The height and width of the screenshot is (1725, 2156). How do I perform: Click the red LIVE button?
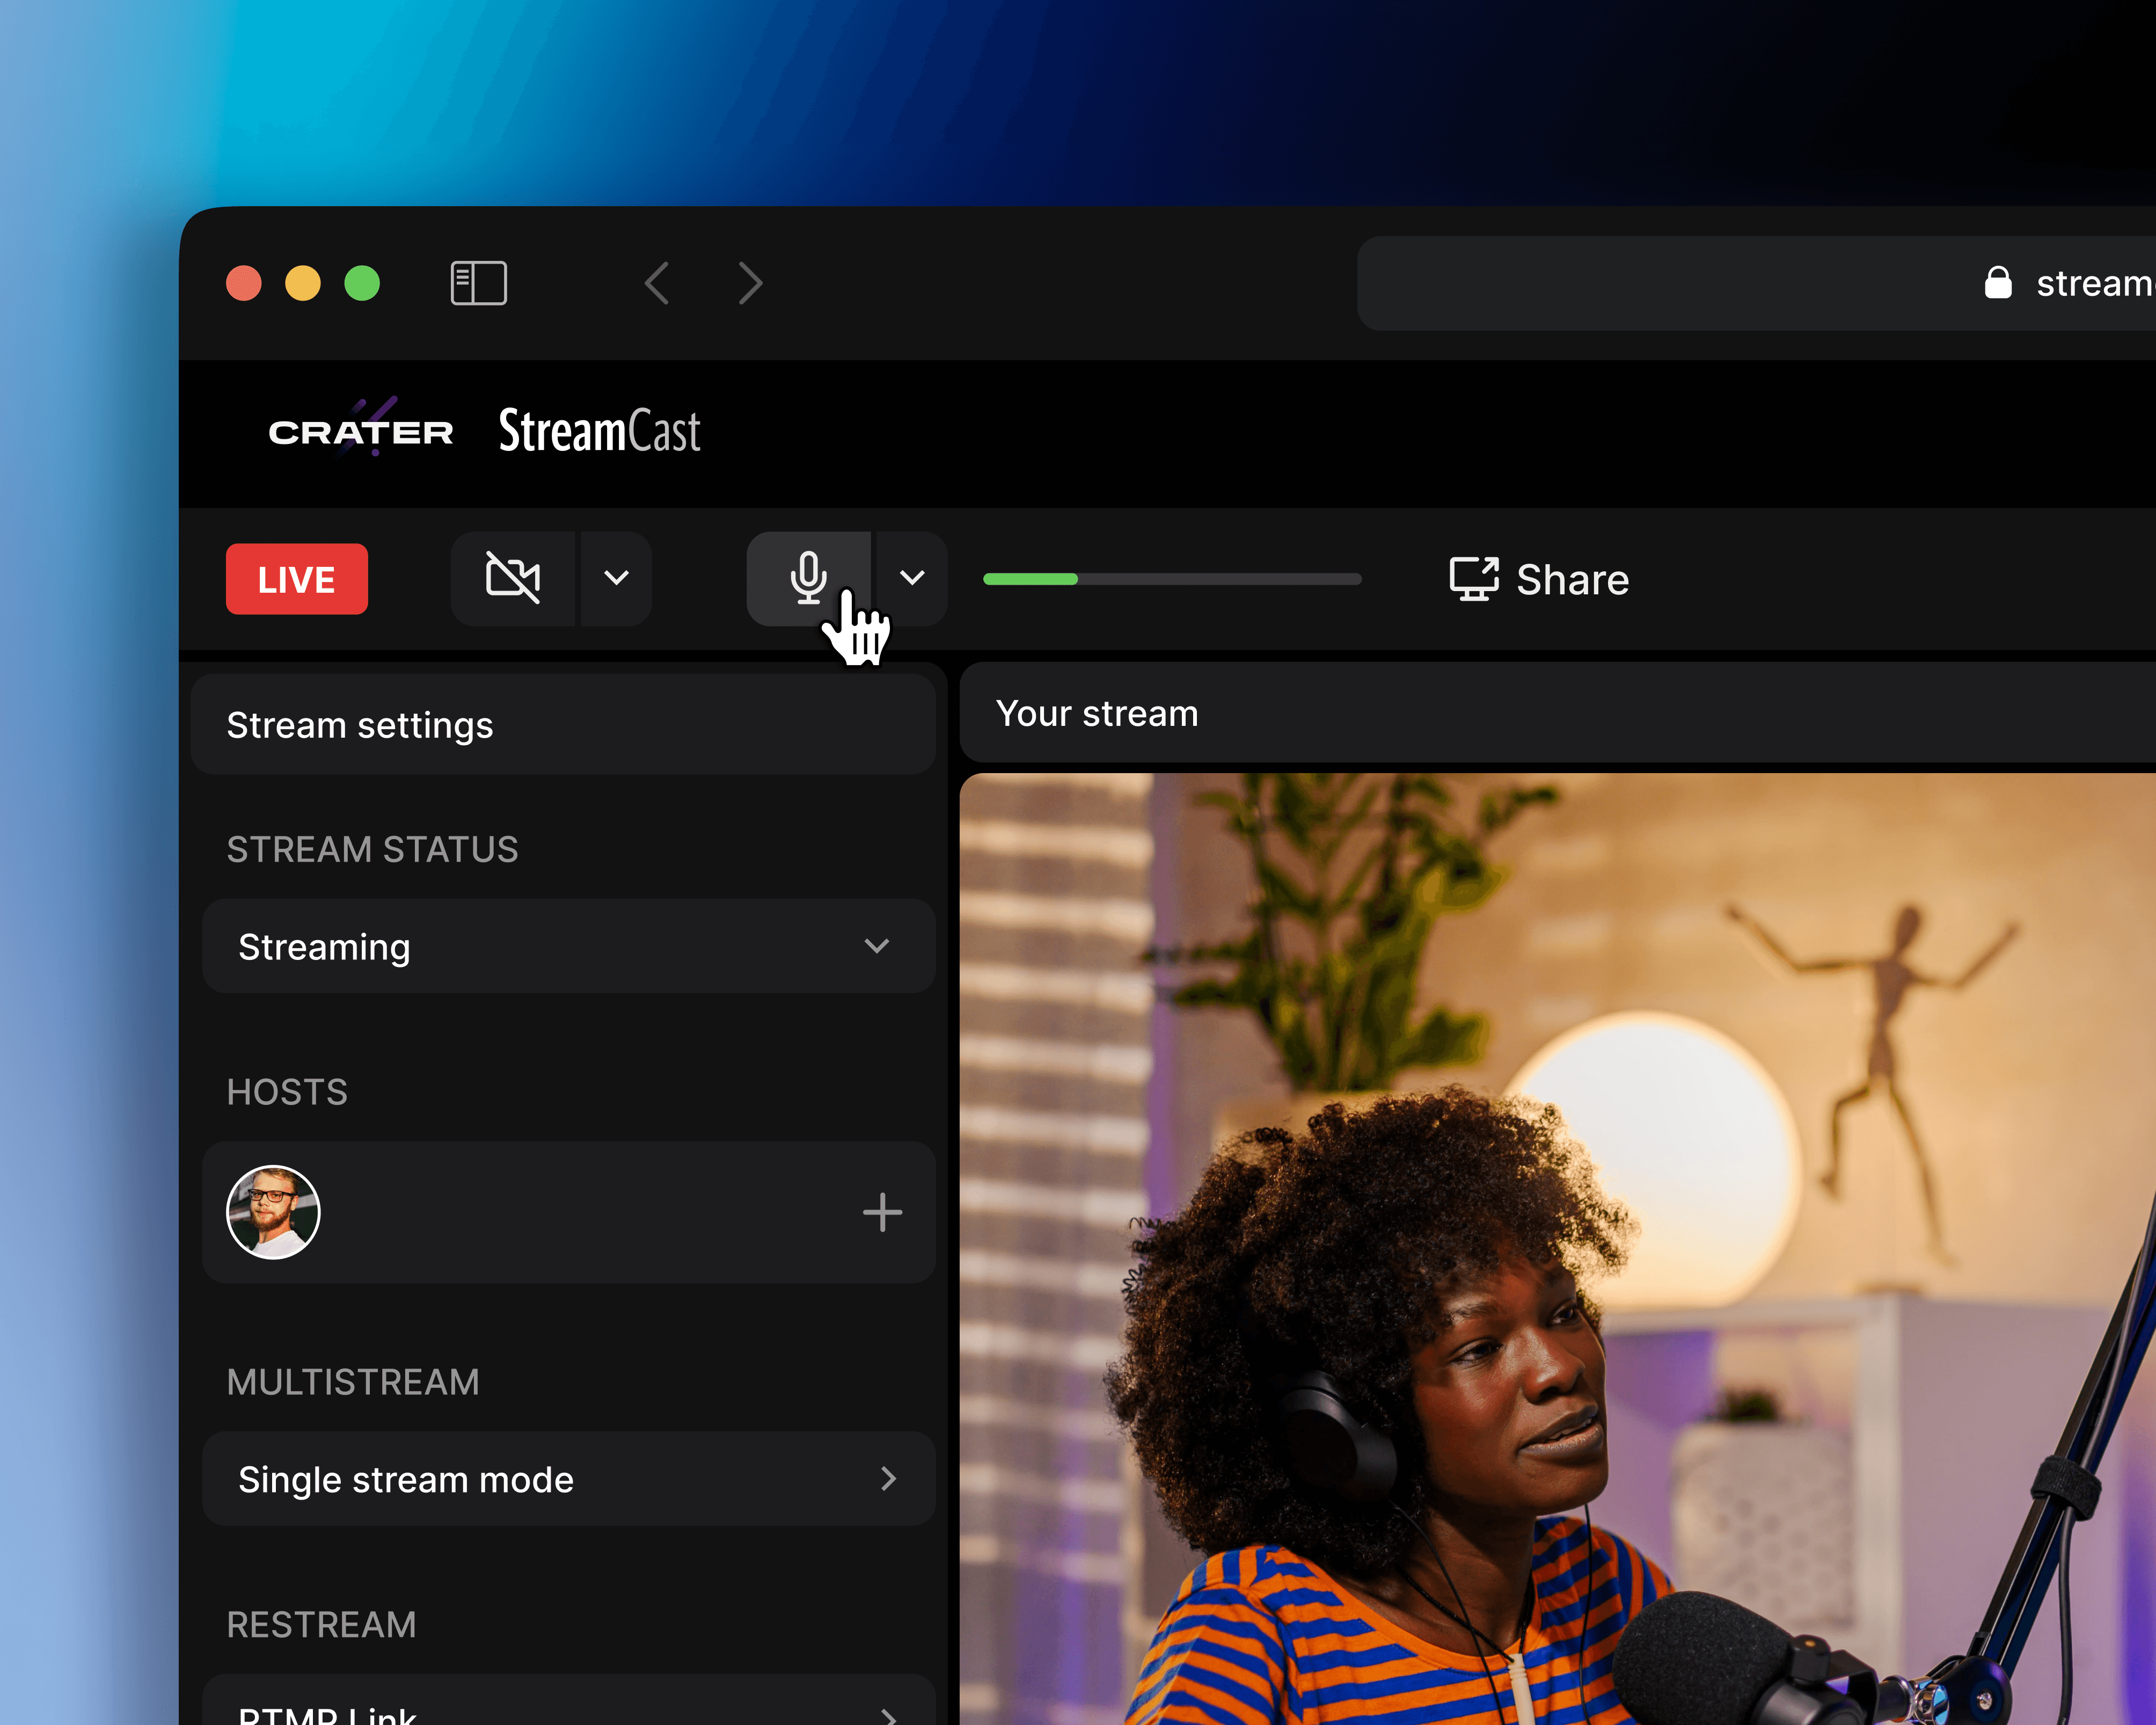(297, 579)
